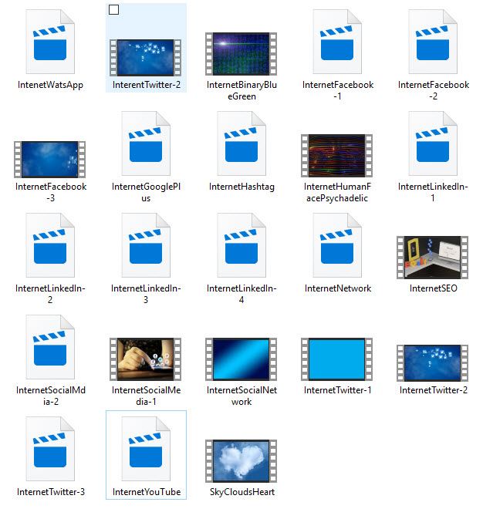Select the InternetBinaryBlueGreen video thumbnail
Image resolution: width=483 pixels, height=519 pixels.
point(241,53)
